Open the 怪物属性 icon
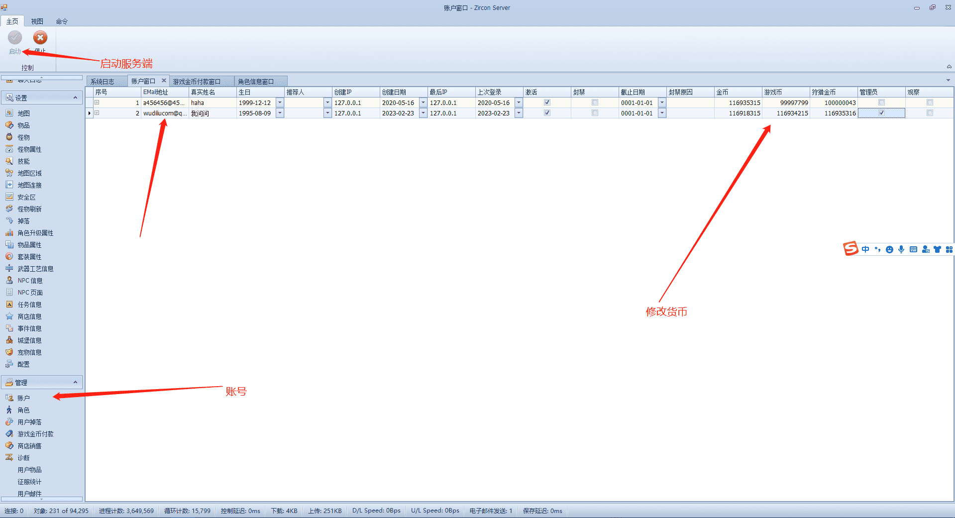The height and width of the screenshot is (518, 955). pyautogui.click(x=9, y=149)
